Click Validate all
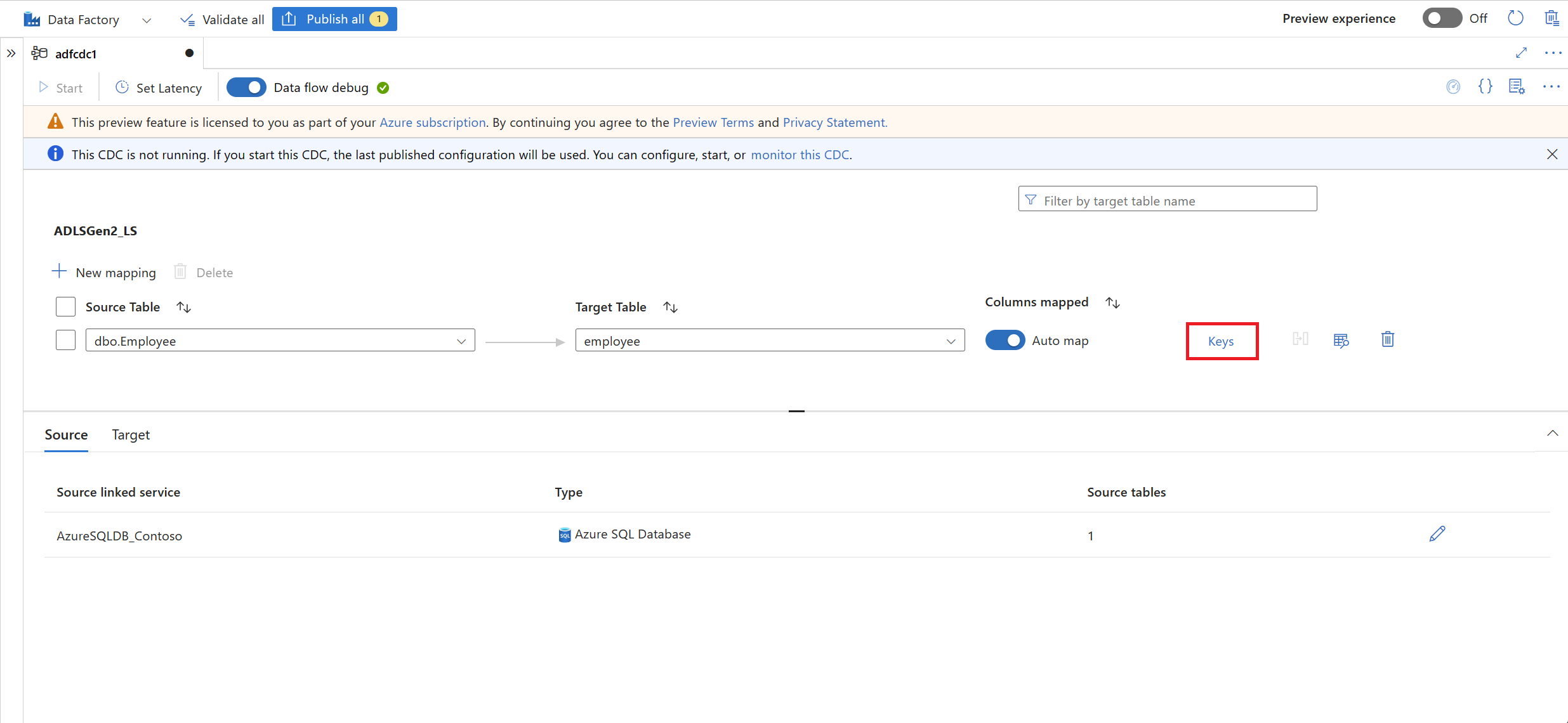1568x723 pixels. 222,20
